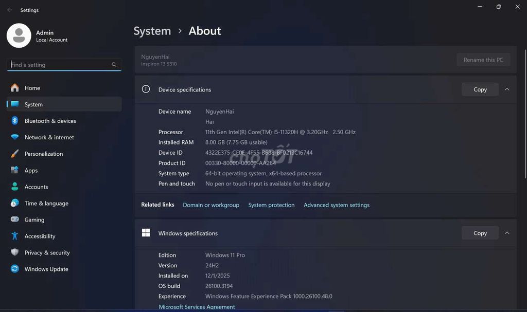Screen dimensions: 527x312
Task: Click the Windows Update sync icon
Action: pos(15,269)
